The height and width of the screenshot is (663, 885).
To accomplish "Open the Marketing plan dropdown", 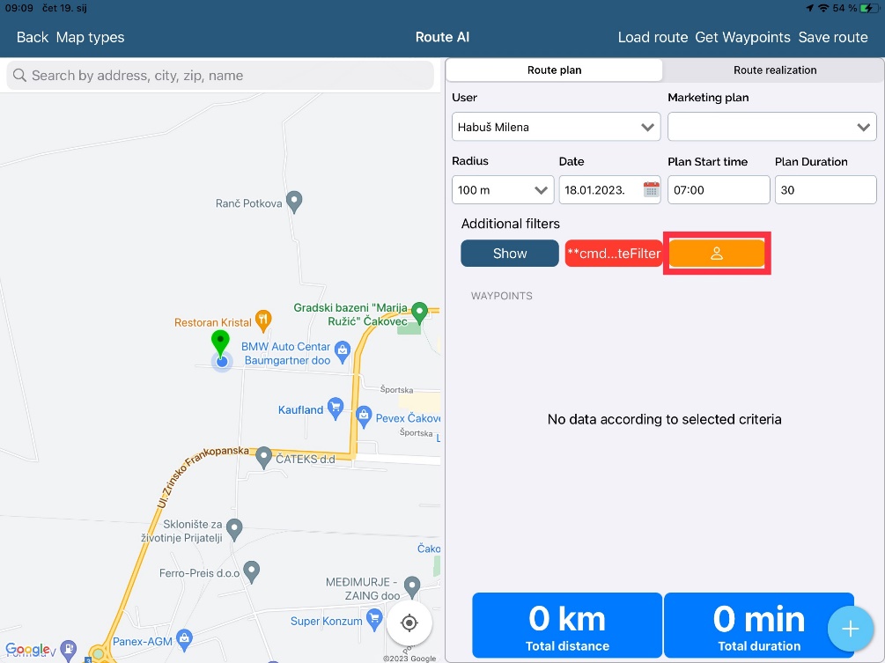I will (771, 127).
